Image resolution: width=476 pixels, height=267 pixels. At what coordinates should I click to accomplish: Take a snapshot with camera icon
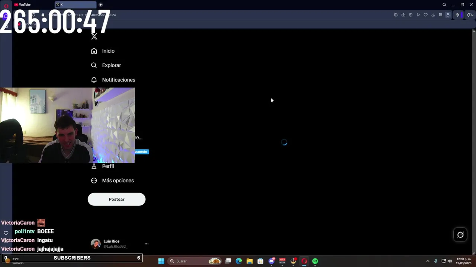tap(403, 15)
